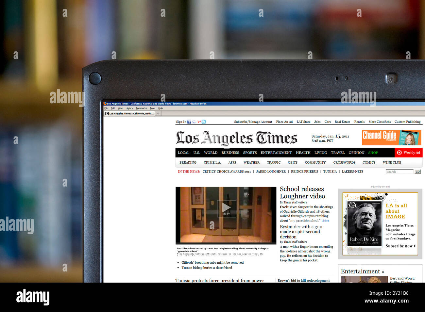This screenshot has height=312, width=425.
Task: Open a new tab with plus button
Action: click(x=158, y=114)
